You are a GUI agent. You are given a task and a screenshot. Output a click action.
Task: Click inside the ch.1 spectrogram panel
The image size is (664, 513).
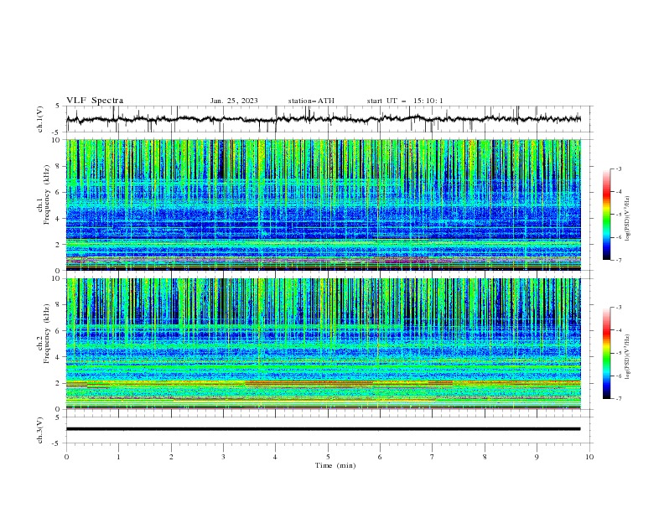324,205
